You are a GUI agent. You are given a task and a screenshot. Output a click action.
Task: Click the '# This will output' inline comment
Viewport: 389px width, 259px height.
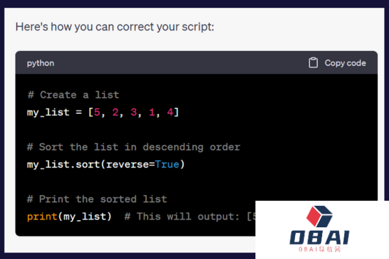click(188, 216)
